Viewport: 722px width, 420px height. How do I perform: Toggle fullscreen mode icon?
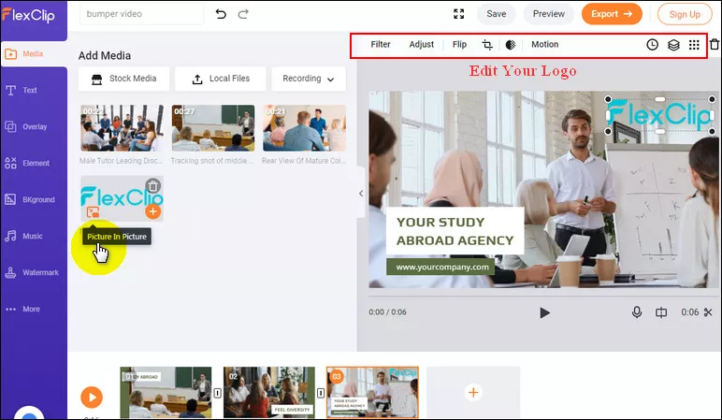pyautogui.click(x=458, y=14)
